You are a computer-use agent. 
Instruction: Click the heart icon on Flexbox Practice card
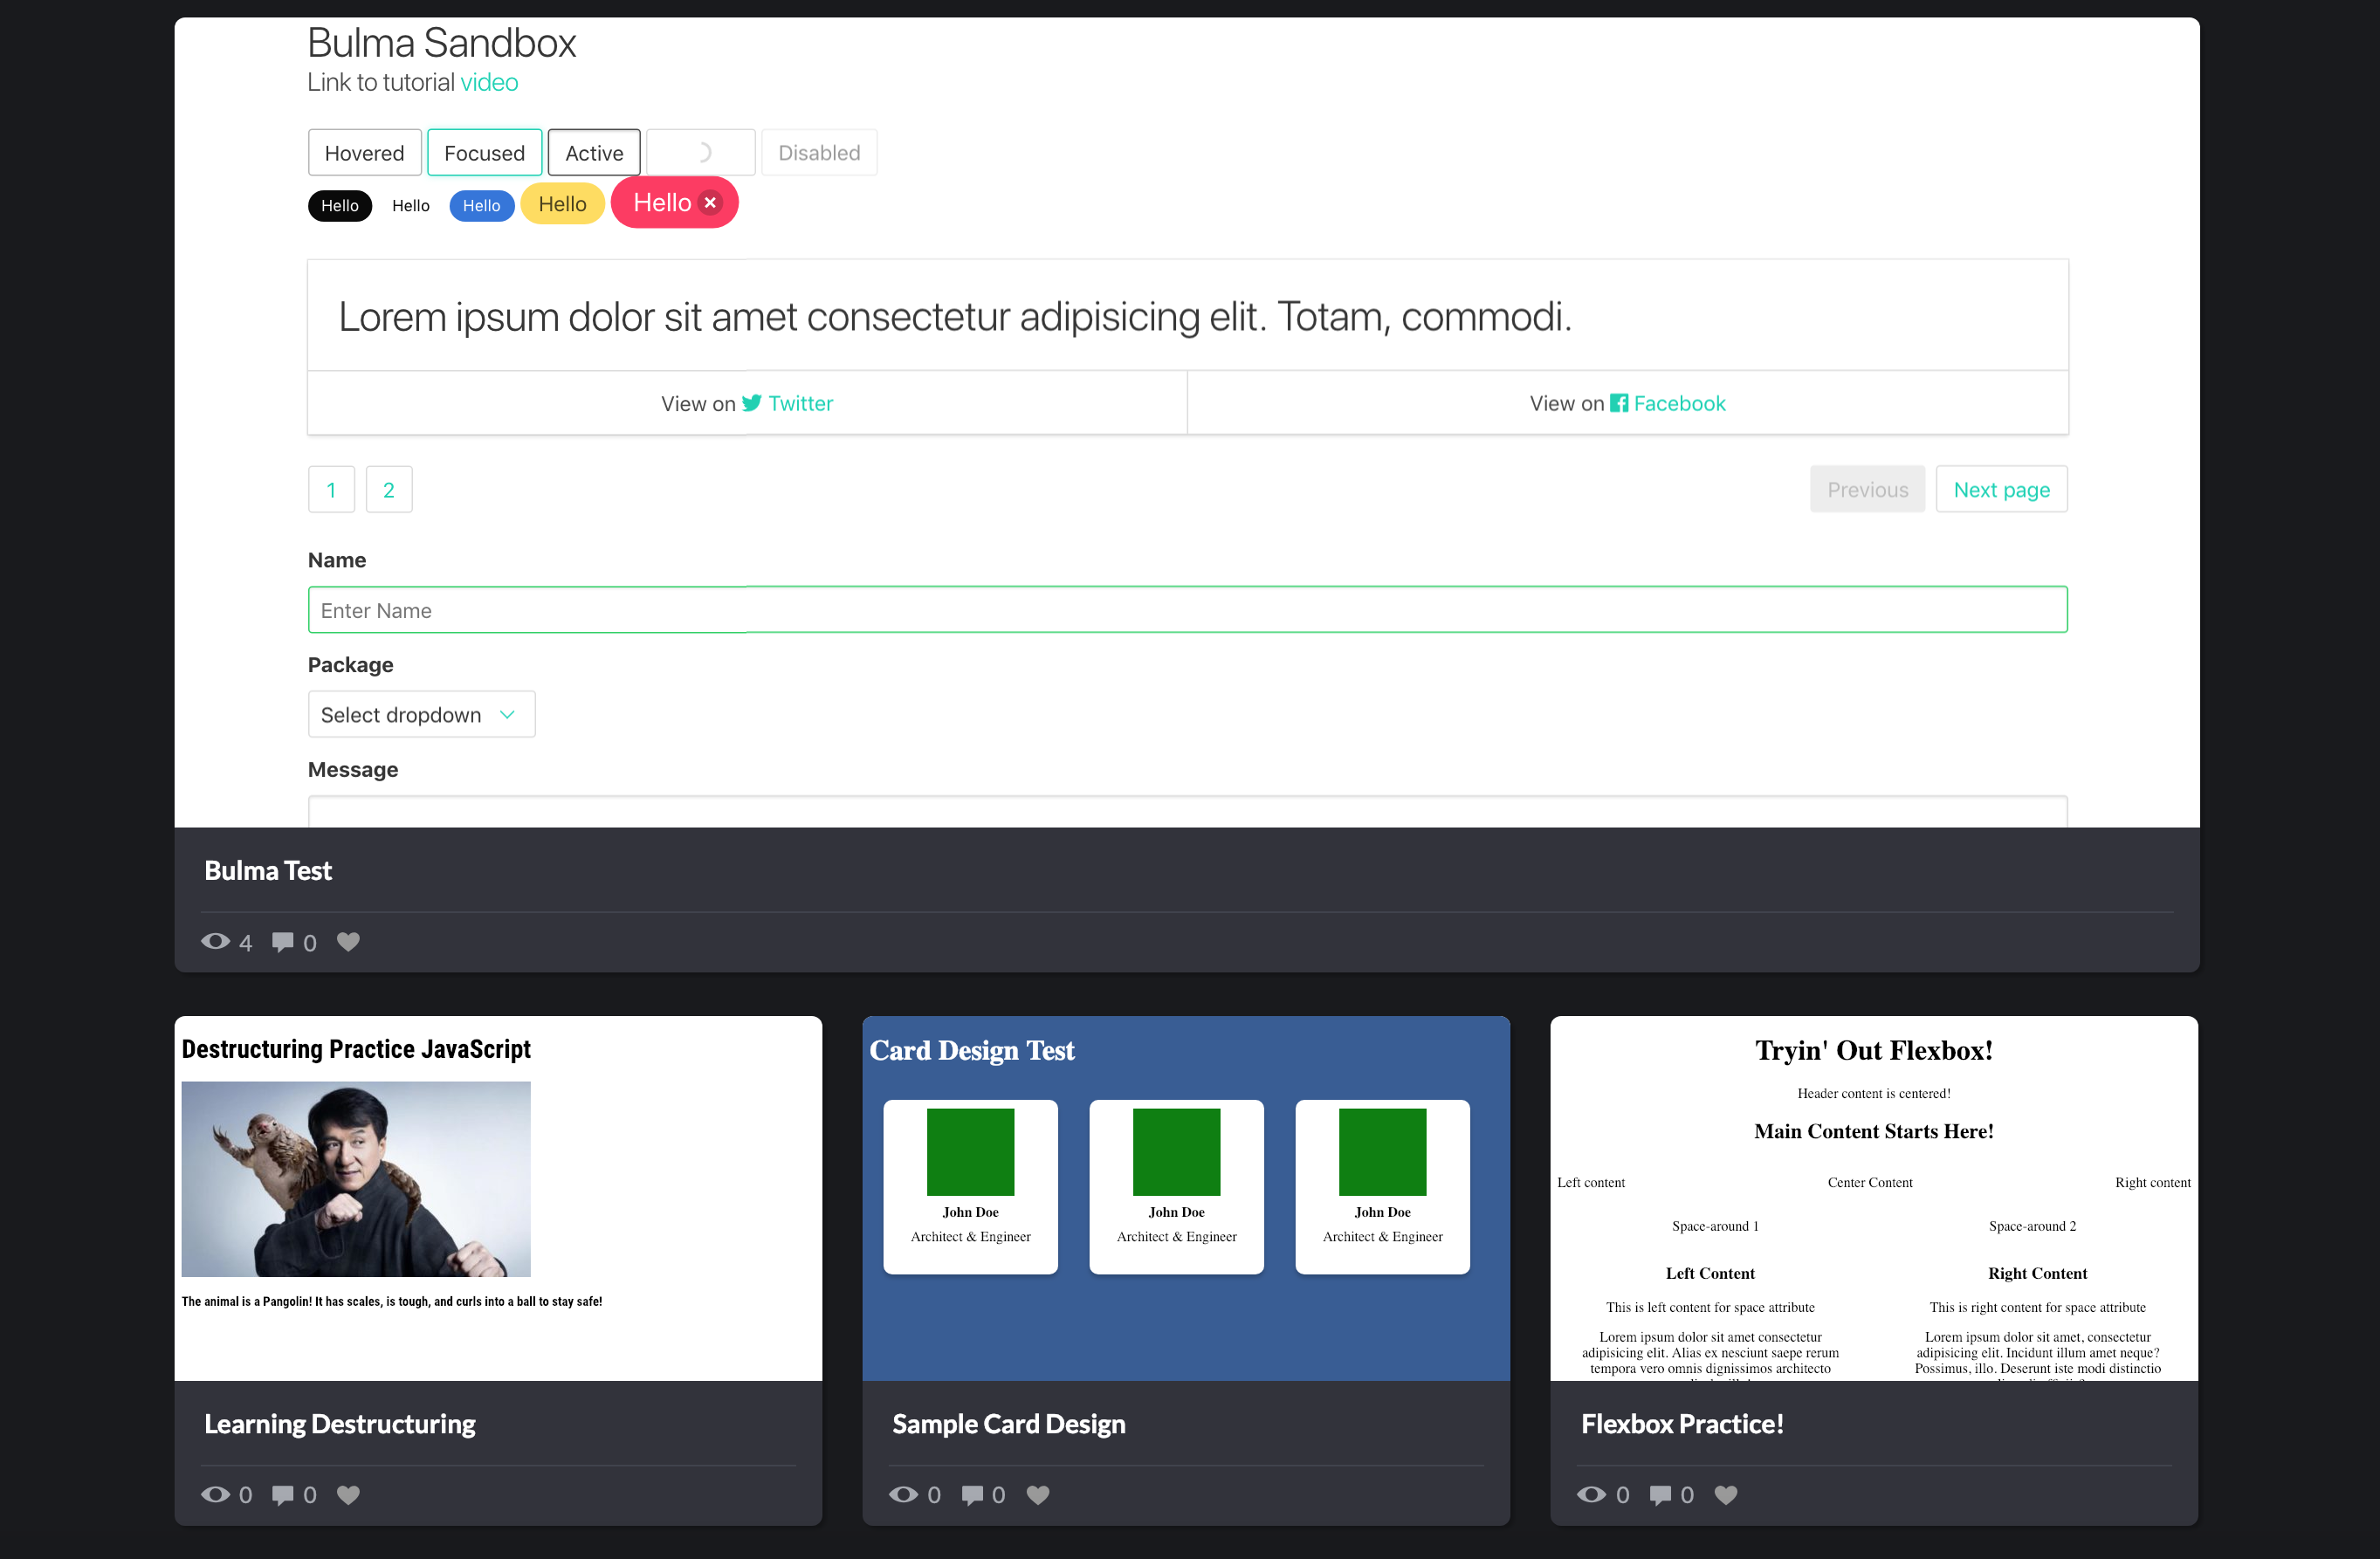(1724, 1494)
